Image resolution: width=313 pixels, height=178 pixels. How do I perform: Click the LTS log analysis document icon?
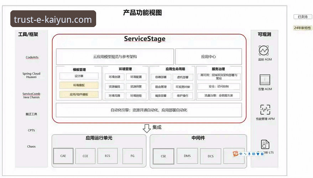click(265, 144)
